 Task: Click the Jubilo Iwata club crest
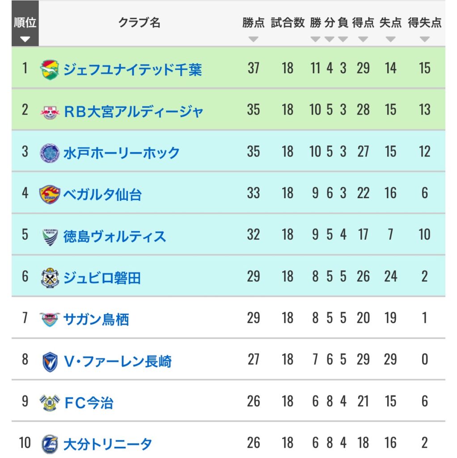[50, 278]
